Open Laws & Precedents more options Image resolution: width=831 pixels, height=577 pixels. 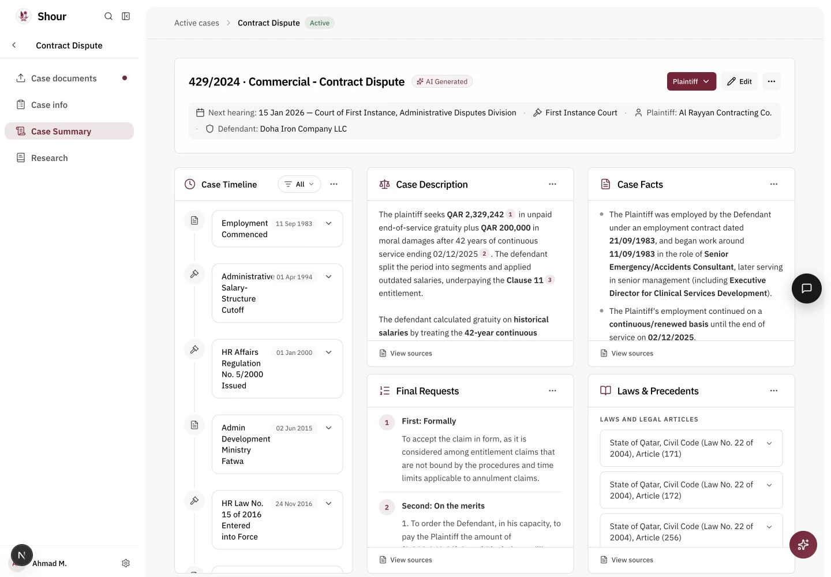pyautogui.click(x=774, y=391)
